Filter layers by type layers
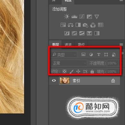The image size is (125, 125). pos(98,54)
